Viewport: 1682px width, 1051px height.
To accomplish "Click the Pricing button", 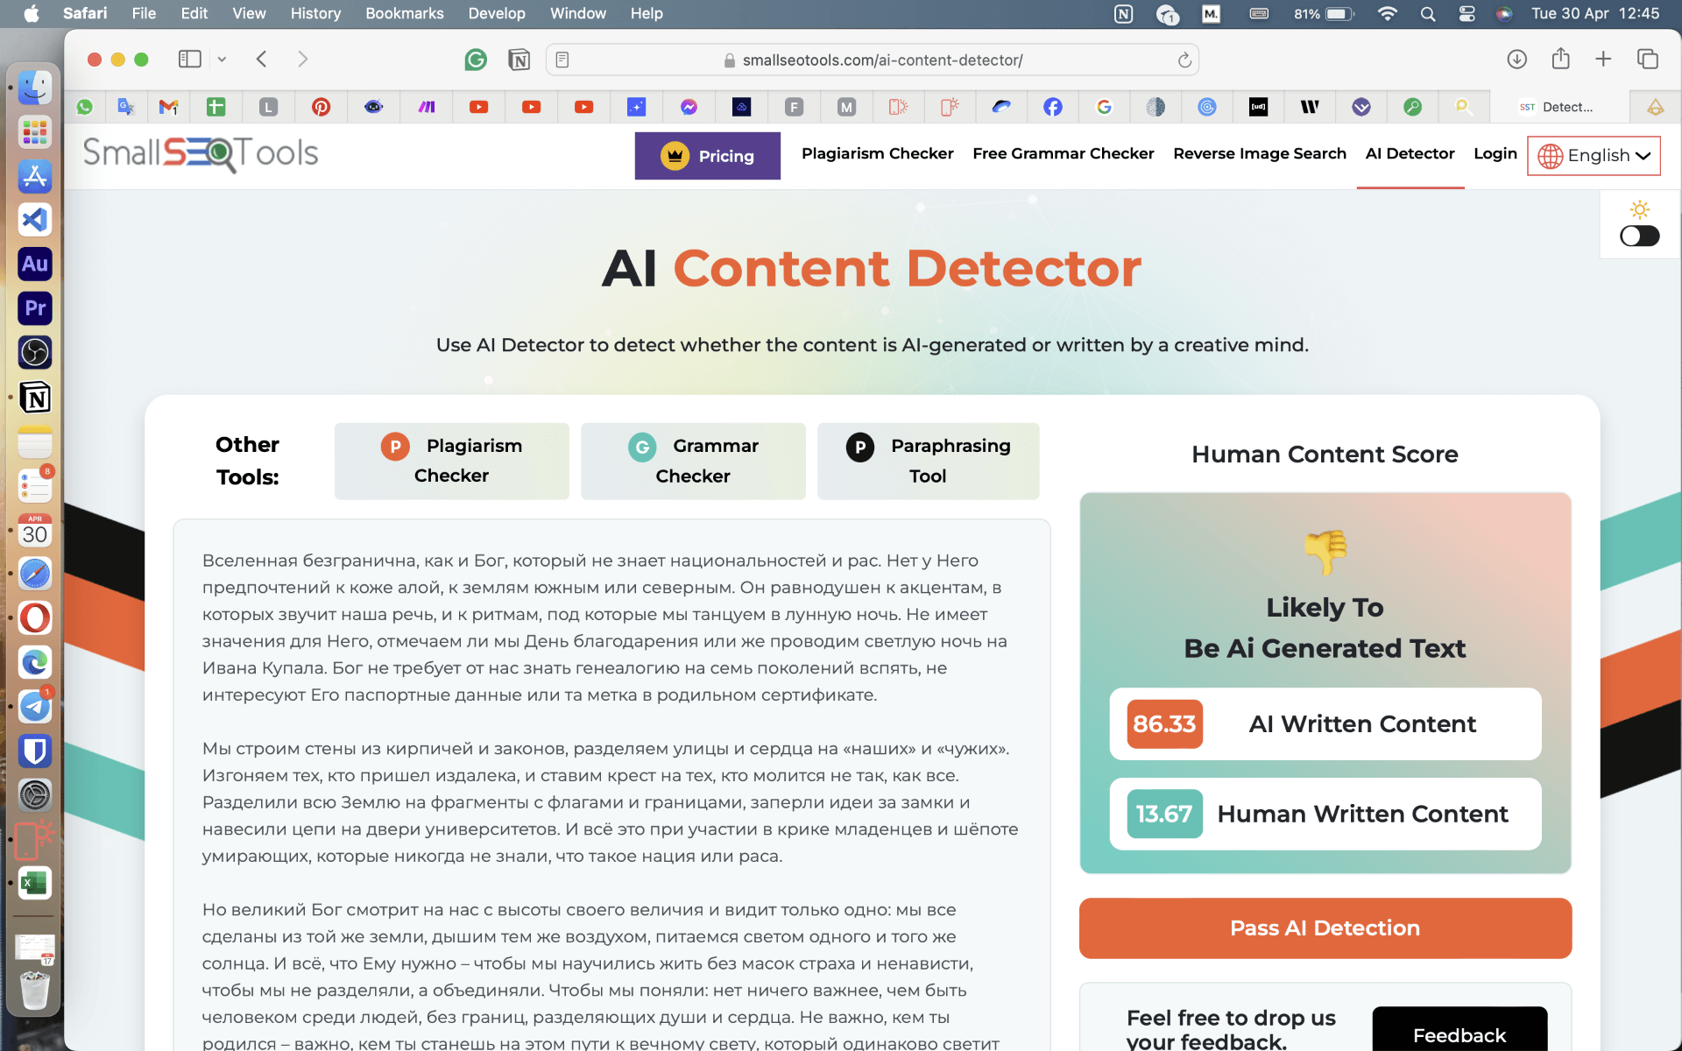I will pos(708,156).
